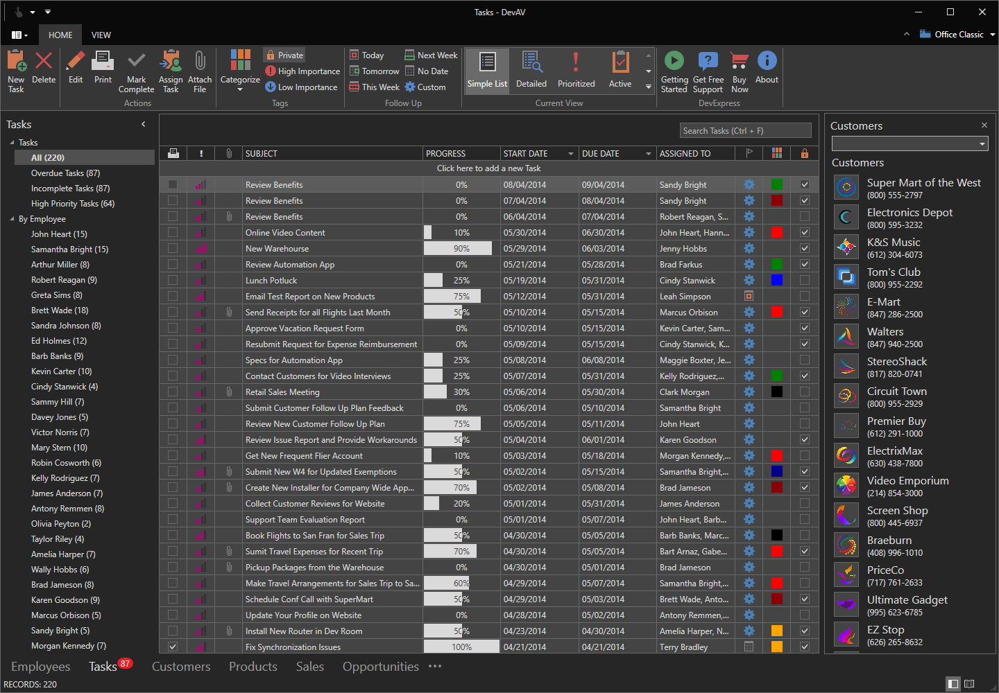Check the checkbox for Review Benefits row

(x=173, y=184)
